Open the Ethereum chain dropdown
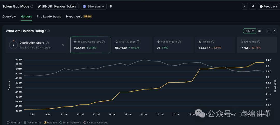Screen dimensions: 280x125 click(x=93, y=6)
